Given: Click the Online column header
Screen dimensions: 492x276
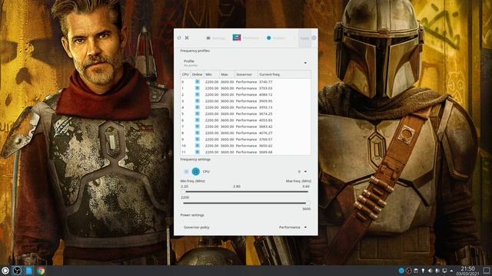Looking at the screenshot, I should [197, 74].
